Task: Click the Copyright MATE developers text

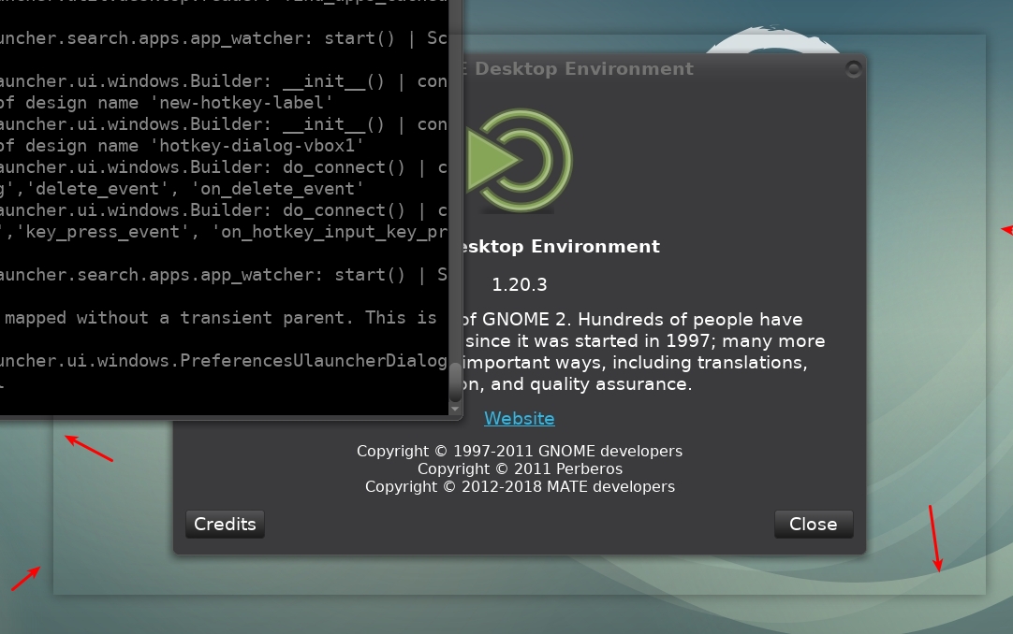Action: pyautogui.click(x=520, y=486)
